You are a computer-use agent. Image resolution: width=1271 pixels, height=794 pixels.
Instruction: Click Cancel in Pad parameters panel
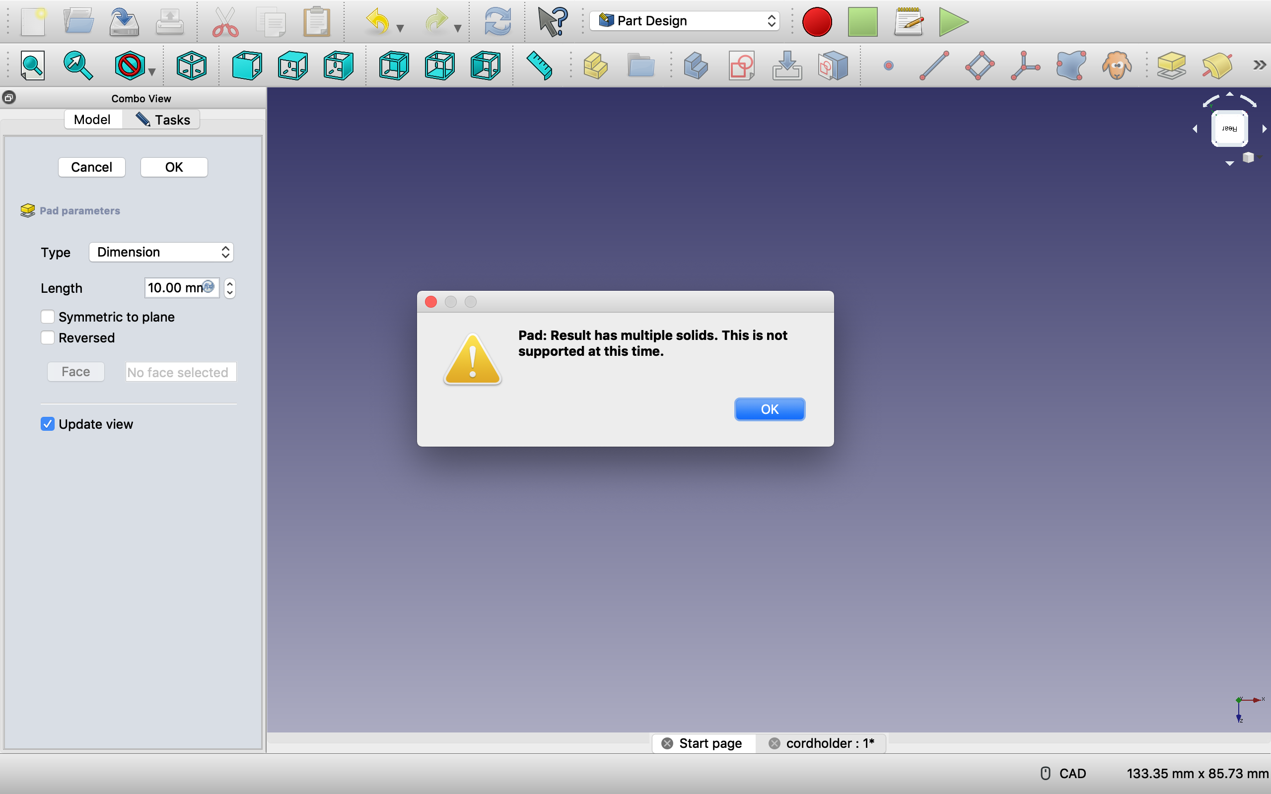coord(91,167)
